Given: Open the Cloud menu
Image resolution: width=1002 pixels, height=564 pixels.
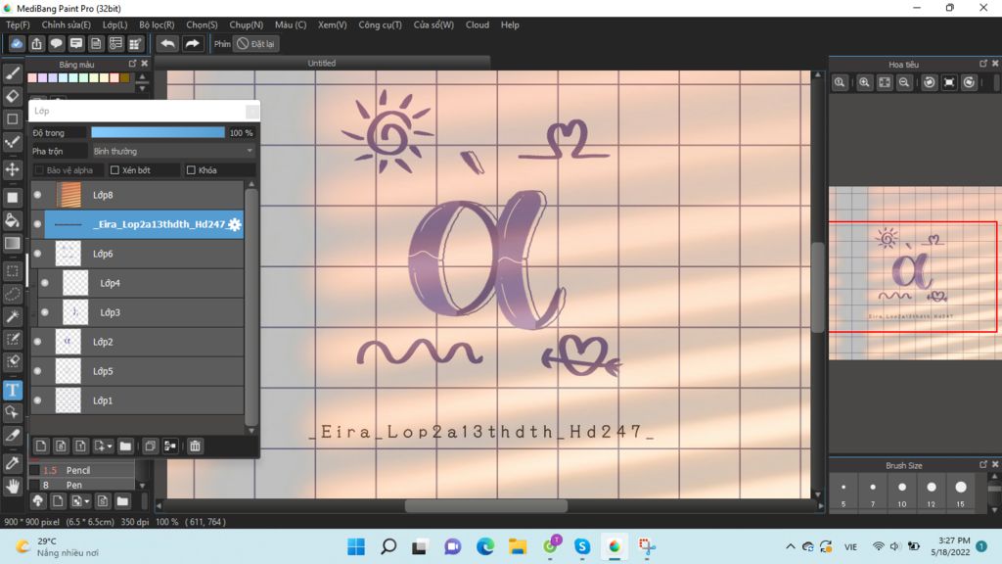Looking at the screenshot, I should click(x=478, y=24).
